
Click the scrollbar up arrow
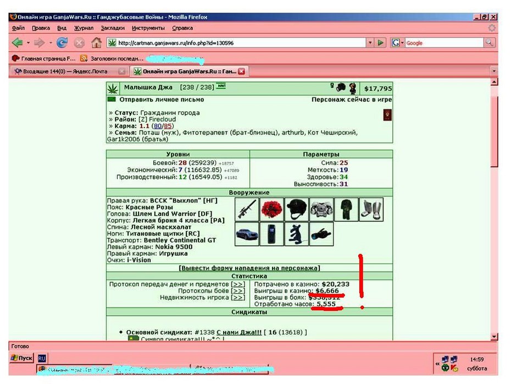[x=494, y=82]
